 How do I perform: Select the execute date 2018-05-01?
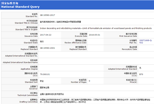pos(94,35)
